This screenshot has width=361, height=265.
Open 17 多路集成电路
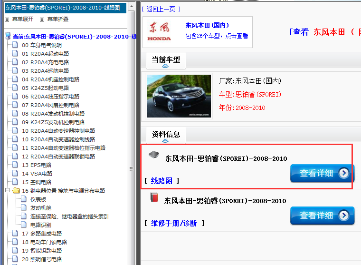click(42, 234)
